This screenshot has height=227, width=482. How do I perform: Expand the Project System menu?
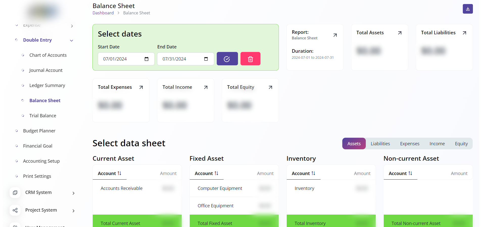(x=73, y=211)
